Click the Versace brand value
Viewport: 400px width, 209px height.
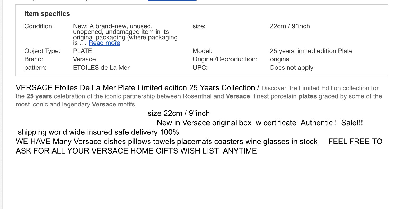[84, 59]
